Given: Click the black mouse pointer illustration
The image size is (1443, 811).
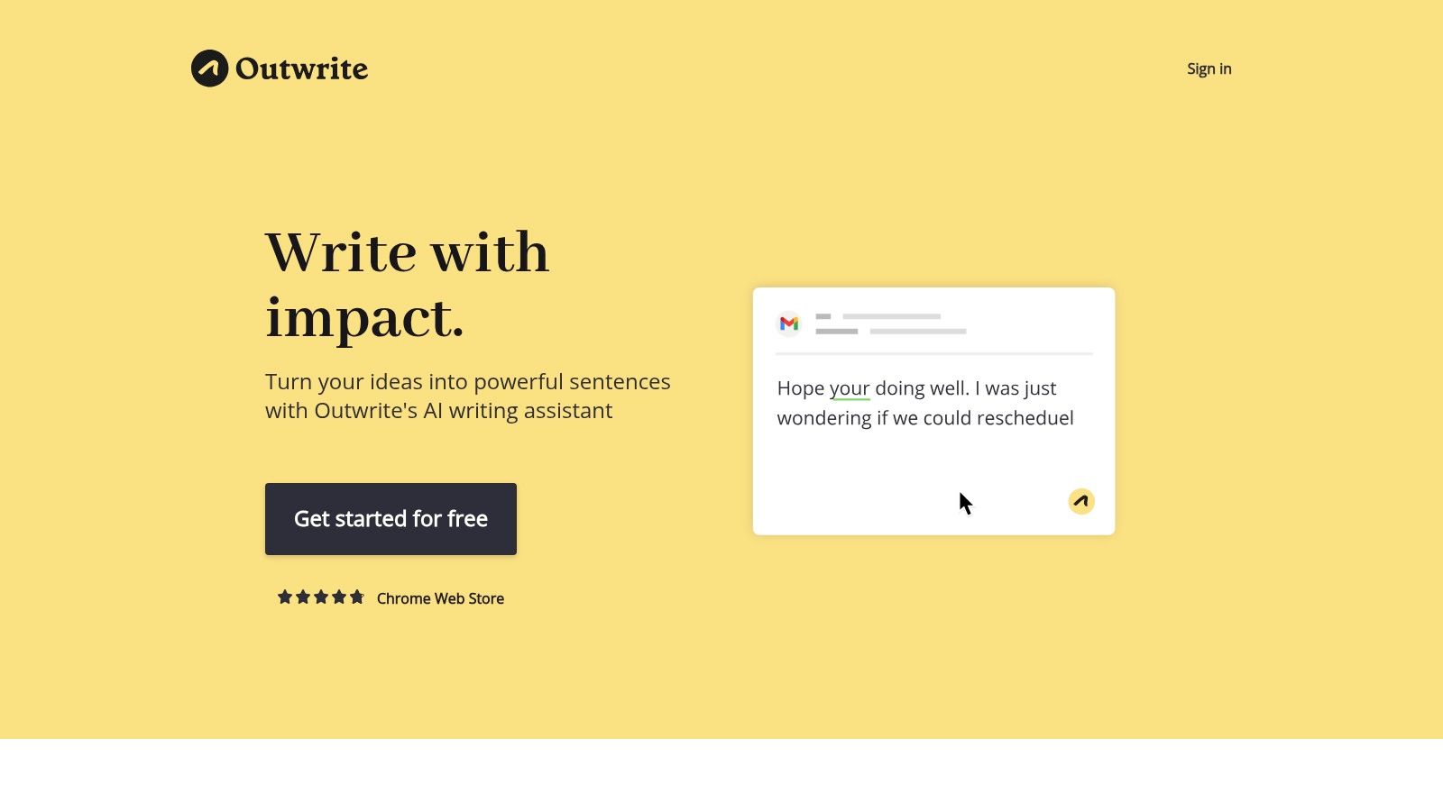Looking at the screenshot, I should (x=965, y=504).
